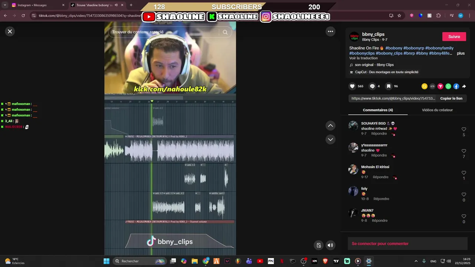
Task: Open YouTube app in taskbar
Action: [x=260, y=261]
